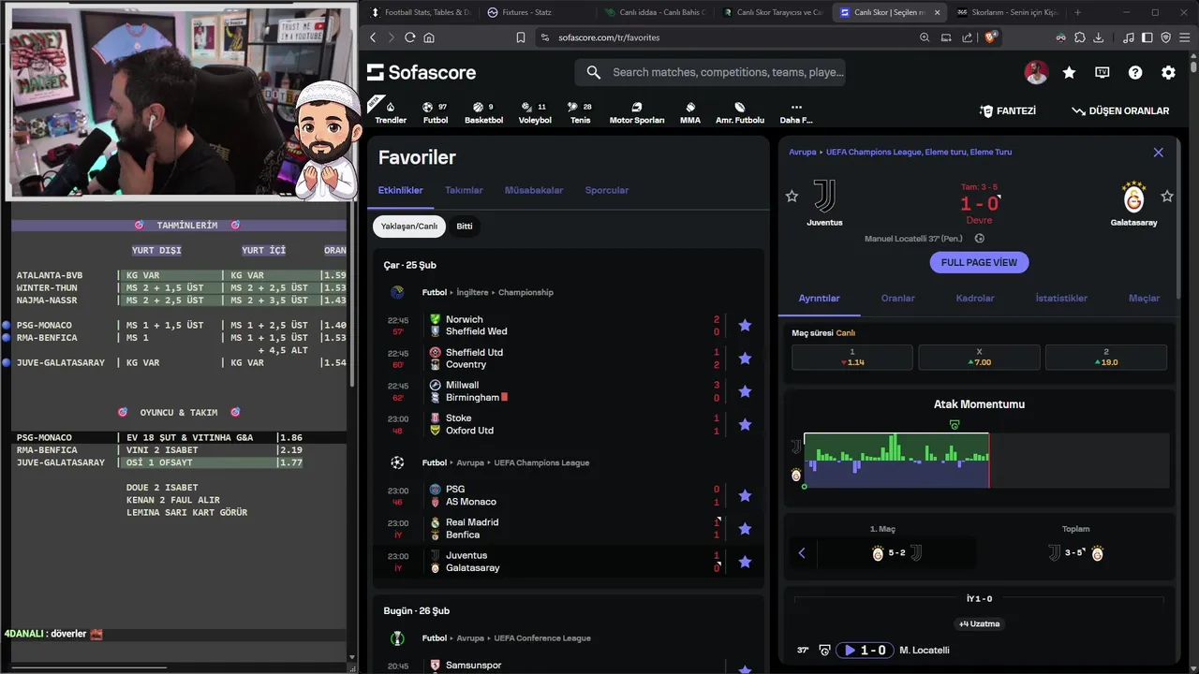Screen dimensions: 1199x674
Task: Click the browser home icon
Action: click(x=429, y=37)
